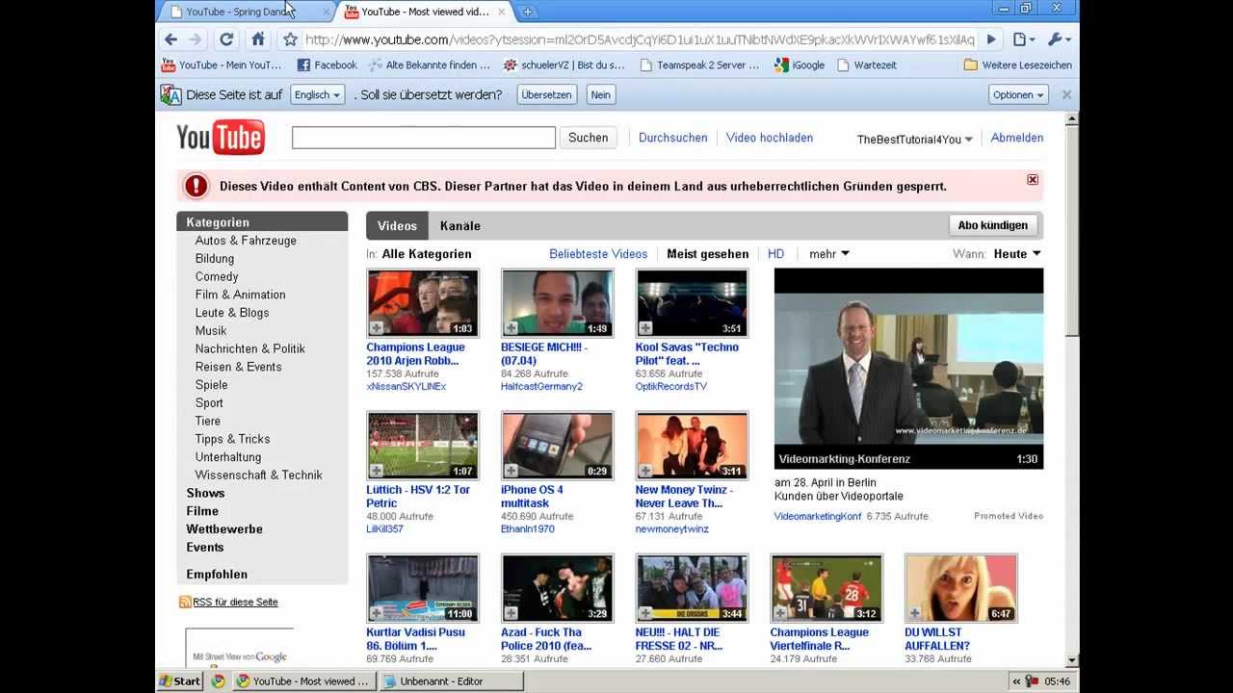Go back with browser back arrow
The image size is (1233, 693).
click(171, 39)
